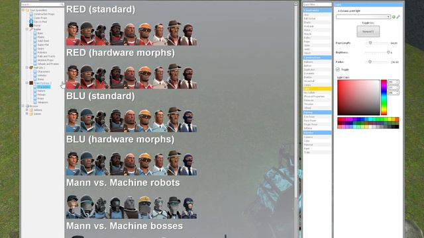Click the Quick Filter tool search field

(x=317, y=5)
